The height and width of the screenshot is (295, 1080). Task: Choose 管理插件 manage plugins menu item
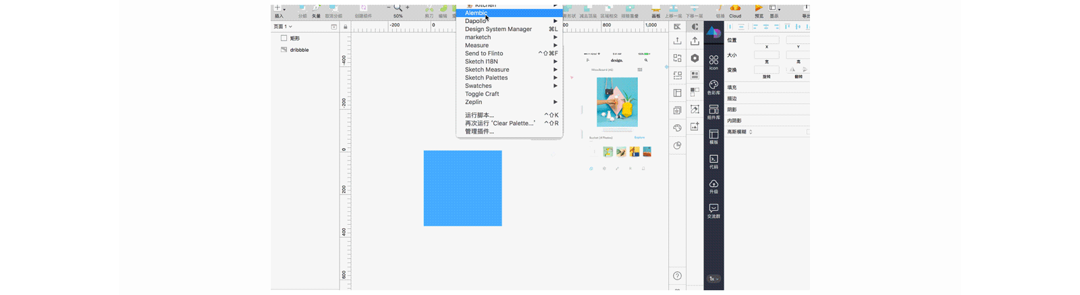pyautogui.click(x=510, y=131)
